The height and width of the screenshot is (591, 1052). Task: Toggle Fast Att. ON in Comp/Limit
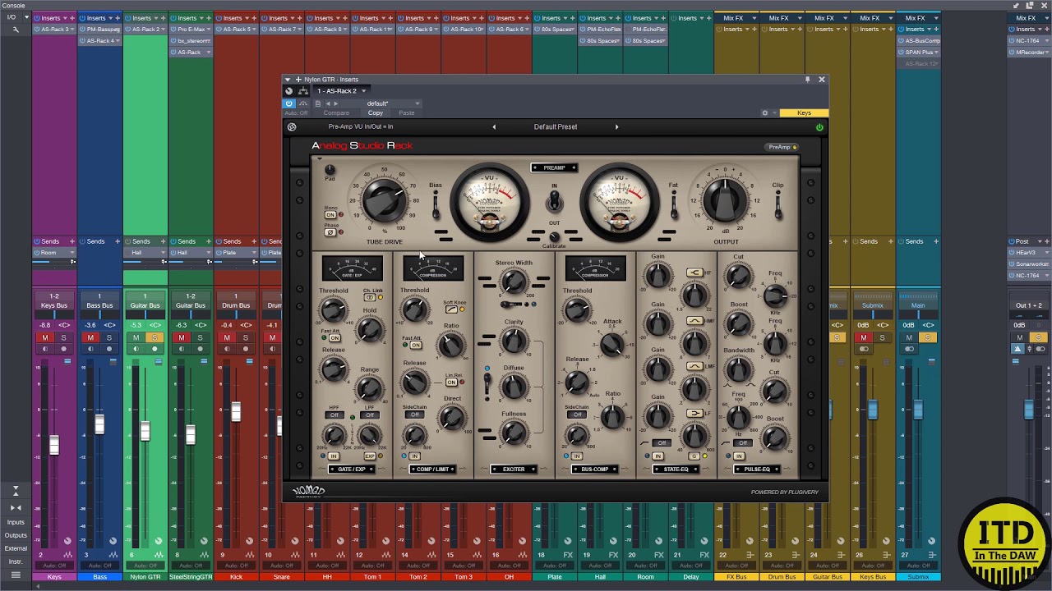click(x=415, y=345)
